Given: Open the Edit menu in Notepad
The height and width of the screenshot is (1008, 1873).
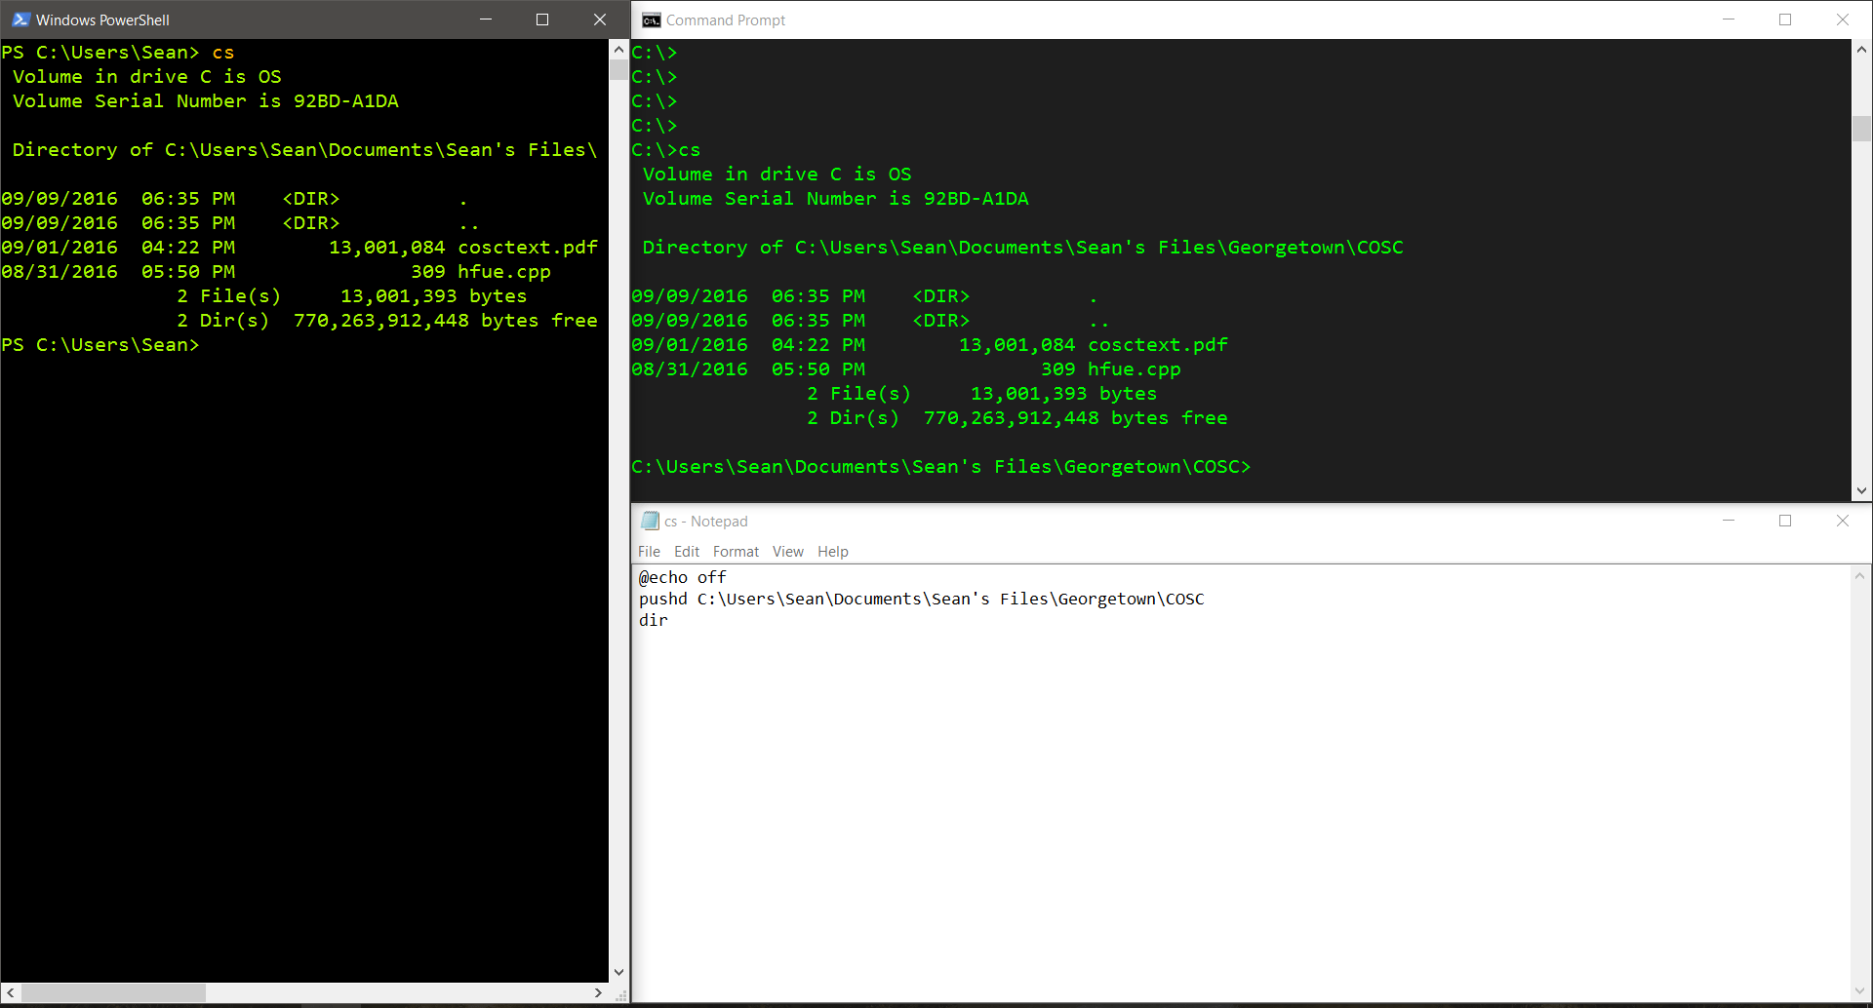Looking at the screenshot, I should [687, 552].
